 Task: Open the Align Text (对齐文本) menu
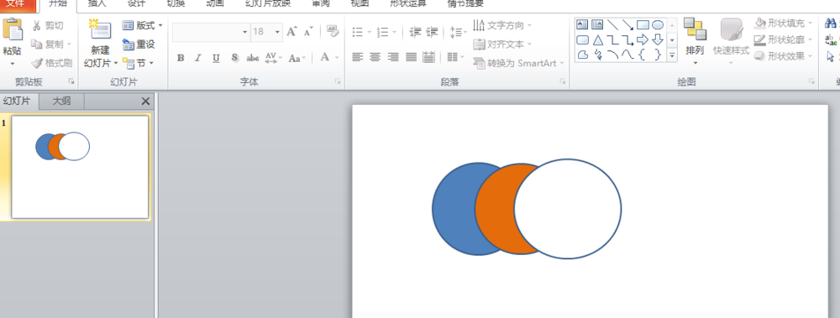[x=503, y=44]
